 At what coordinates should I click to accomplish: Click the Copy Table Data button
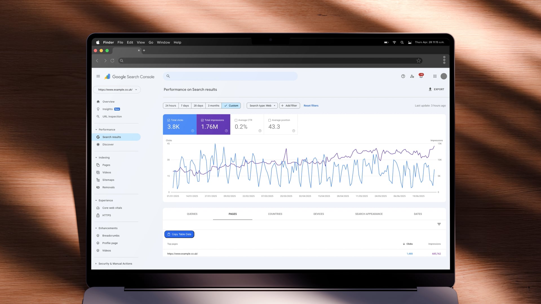coord(179,234)
